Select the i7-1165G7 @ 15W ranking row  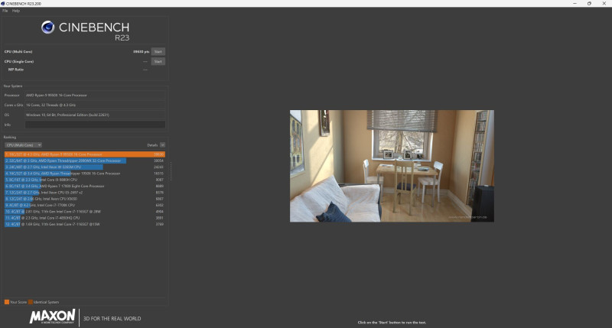tap(85, 224)
